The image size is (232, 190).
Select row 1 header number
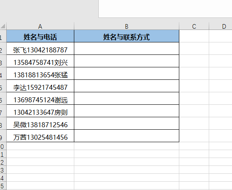point(3,36)
